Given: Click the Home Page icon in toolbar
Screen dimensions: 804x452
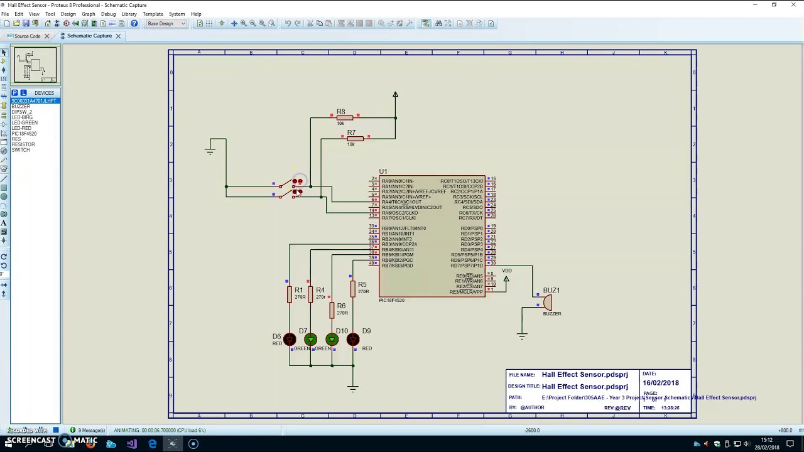Looking at the screenshot, I should tap(48, 23).
